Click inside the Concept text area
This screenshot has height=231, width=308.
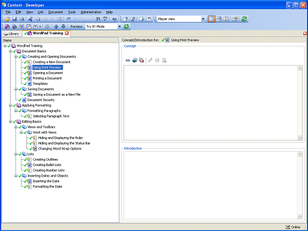(211, 103)
